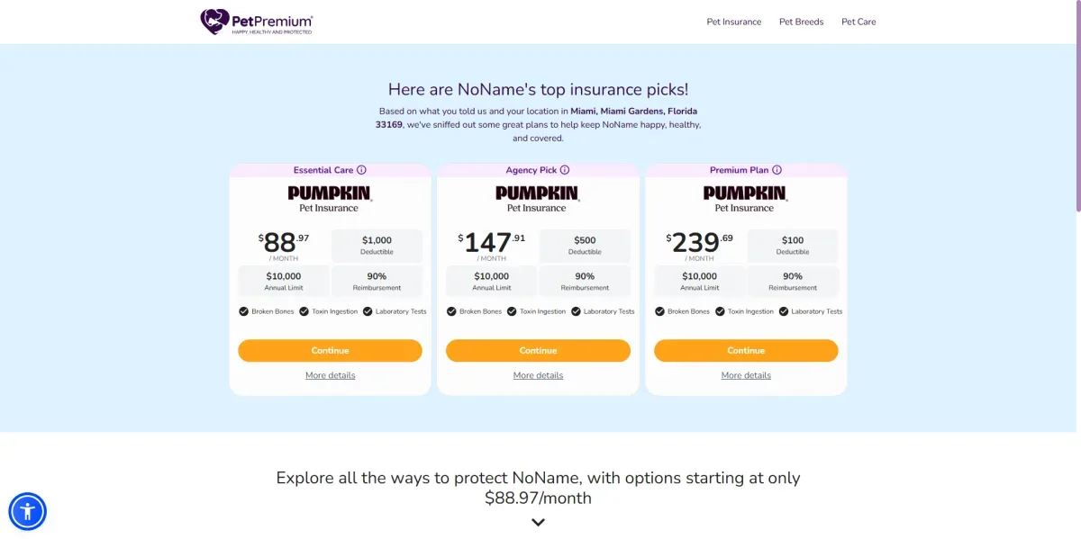Open the Pet Breeds menu
1081x539 pixels.
pyautogui.click(x=801, y=22)
